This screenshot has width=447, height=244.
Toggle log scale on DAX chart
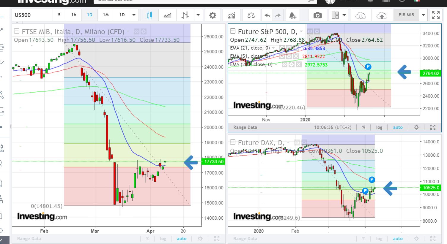pyautogui.click(x=379, y=239)
